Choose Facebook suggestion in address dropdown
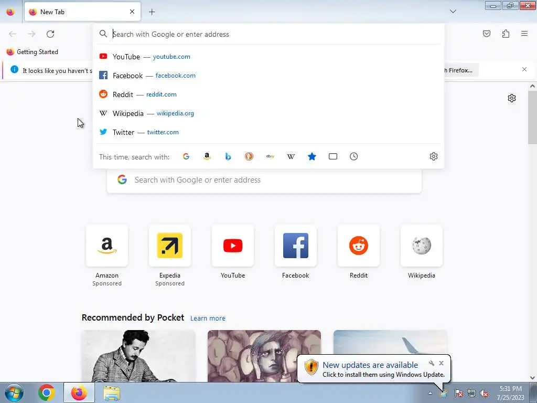The image size is (537, 403). click(x=268, y=76)
